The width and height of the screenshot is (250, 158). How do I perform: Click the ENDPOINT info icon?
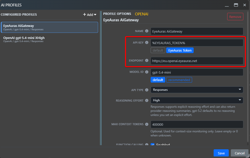(x=147, y=61)
